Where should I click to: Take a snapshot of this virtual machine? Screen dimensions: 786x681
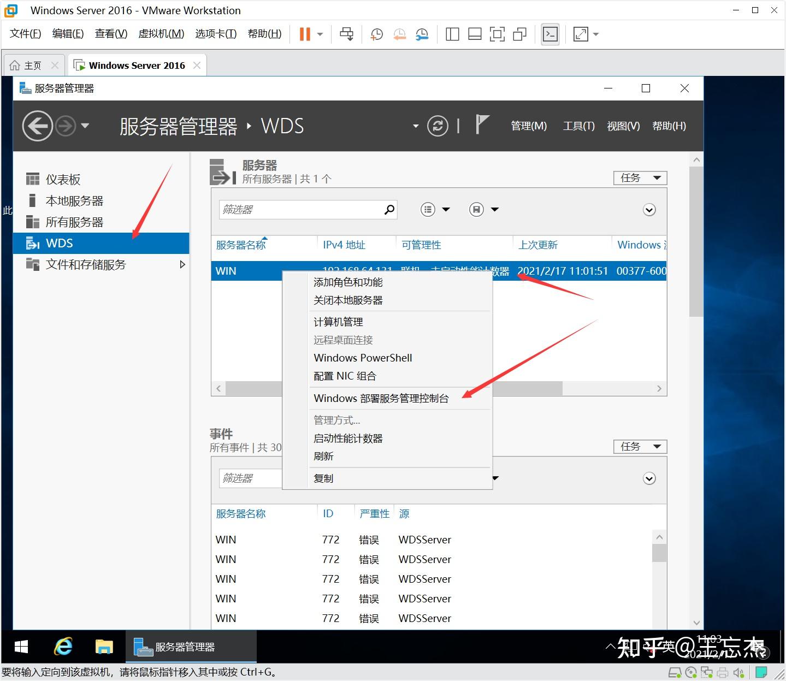pyautogui.click(x=376, y=34)
